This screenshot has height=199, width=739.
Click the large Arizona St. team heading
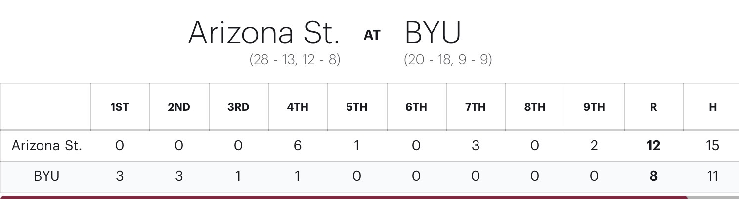tap(264, 33)
